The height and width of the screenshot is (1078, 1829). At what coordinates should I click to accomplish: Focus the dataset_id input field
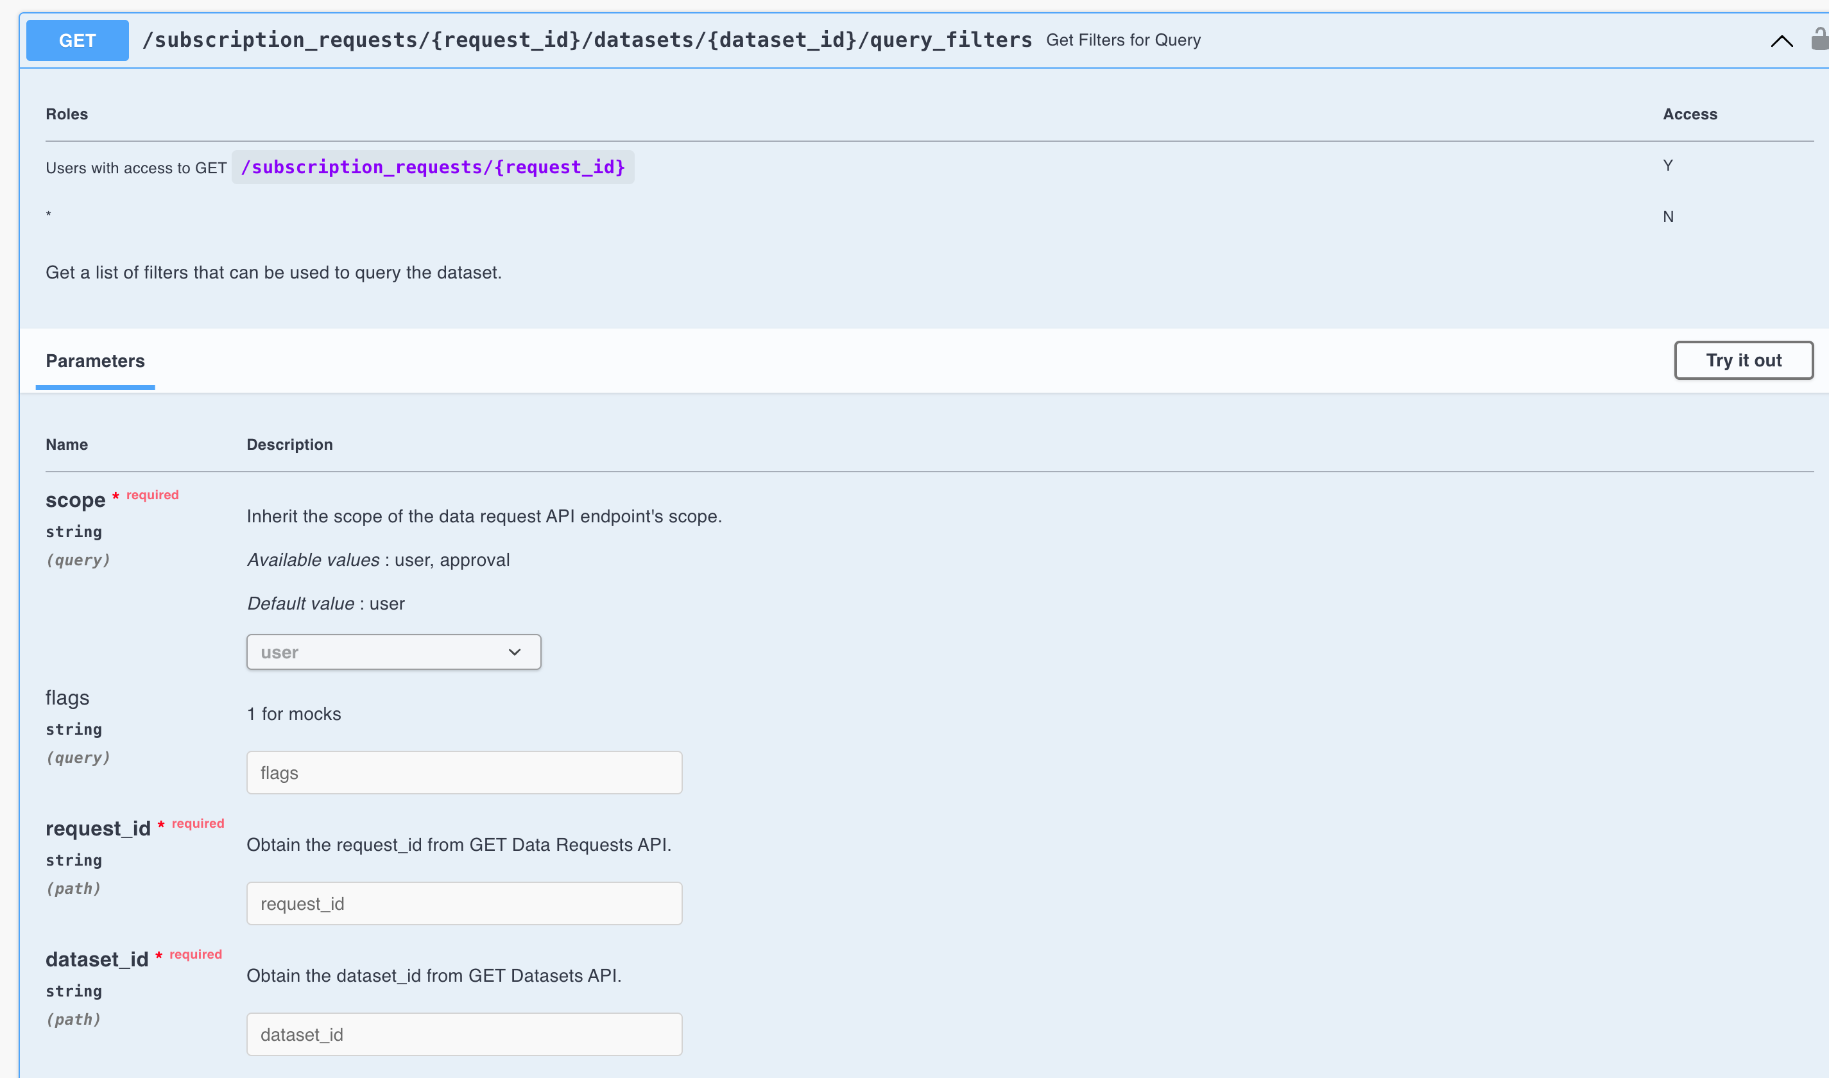coord(464,1034)
